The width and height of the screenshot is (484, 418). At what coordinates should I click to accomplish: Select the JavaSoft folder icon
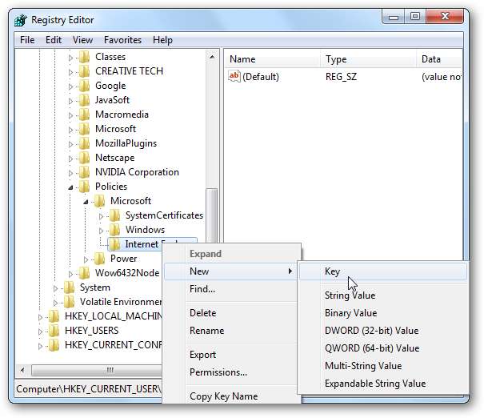tap(85, 100)
